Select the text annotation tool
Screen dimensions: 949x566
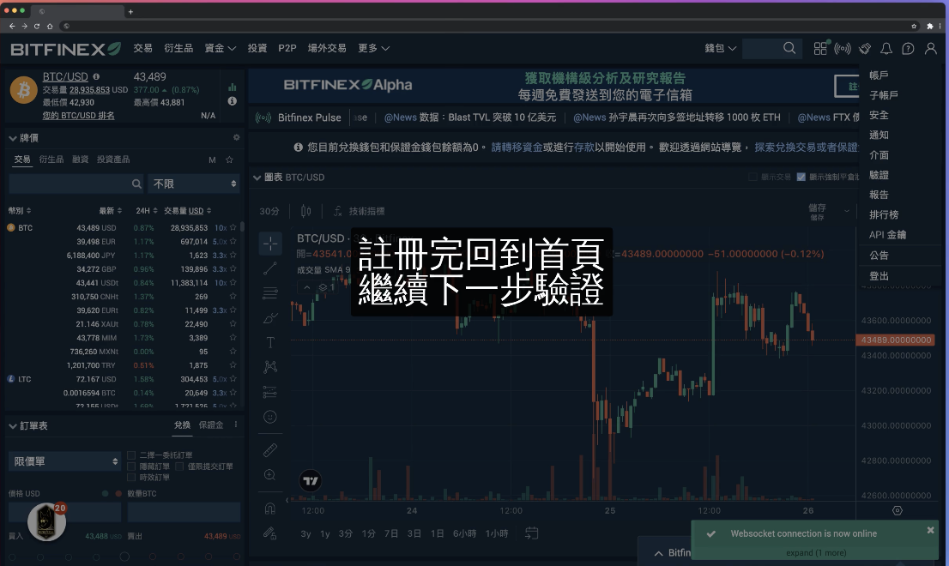pyautogui.click(x=270, y=343)
